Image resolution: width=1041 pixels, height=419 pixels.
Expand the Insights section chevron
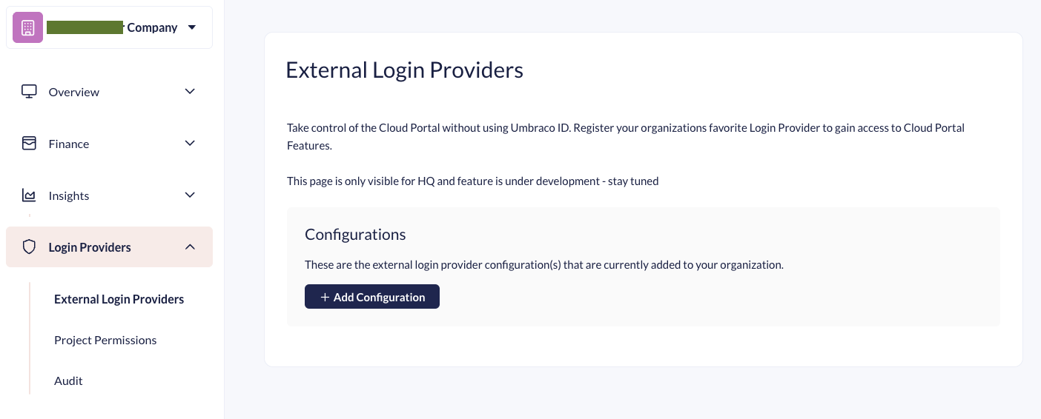[x=190, y=195]
